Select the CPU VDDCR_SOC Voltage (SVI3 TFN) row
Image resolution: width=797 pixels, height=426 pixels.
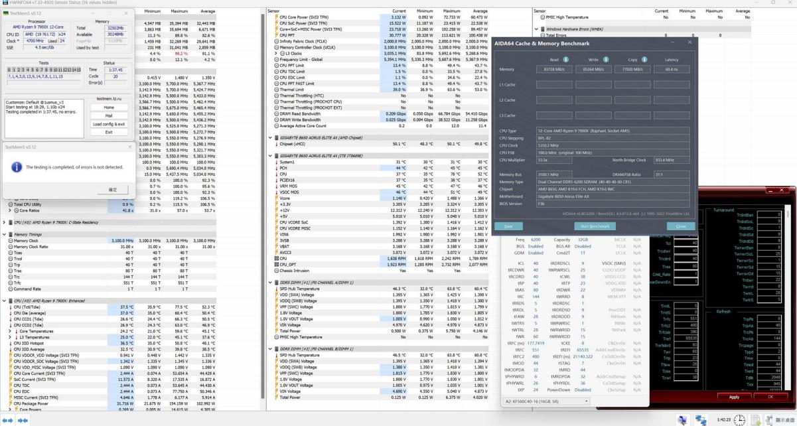pos(109,361)
